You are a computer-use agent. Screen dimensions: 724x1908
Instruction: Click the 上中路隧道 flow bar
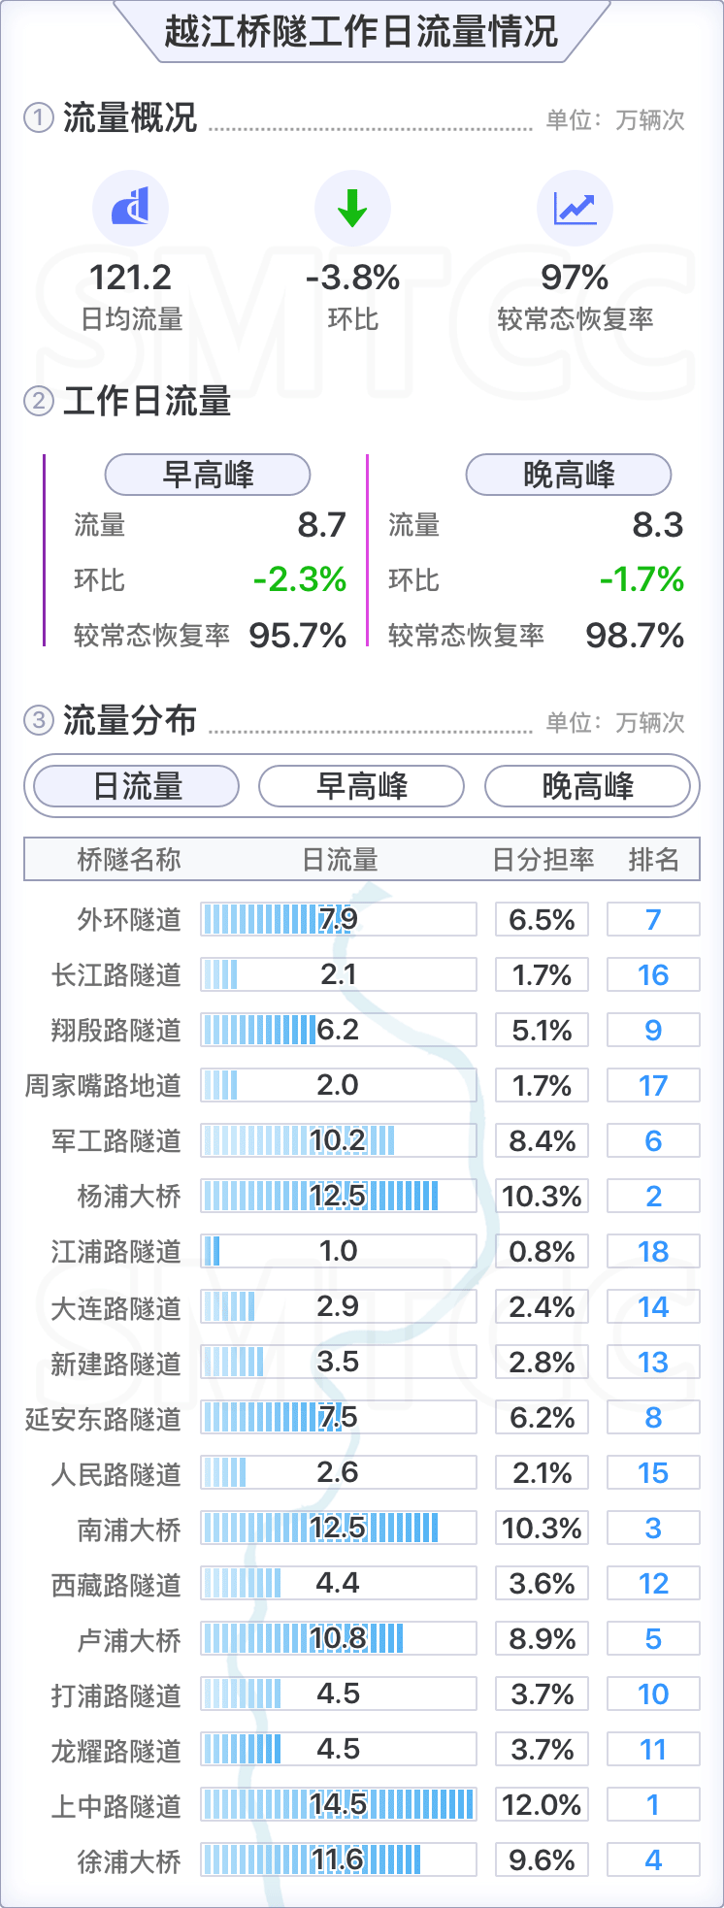[339, 1805]
